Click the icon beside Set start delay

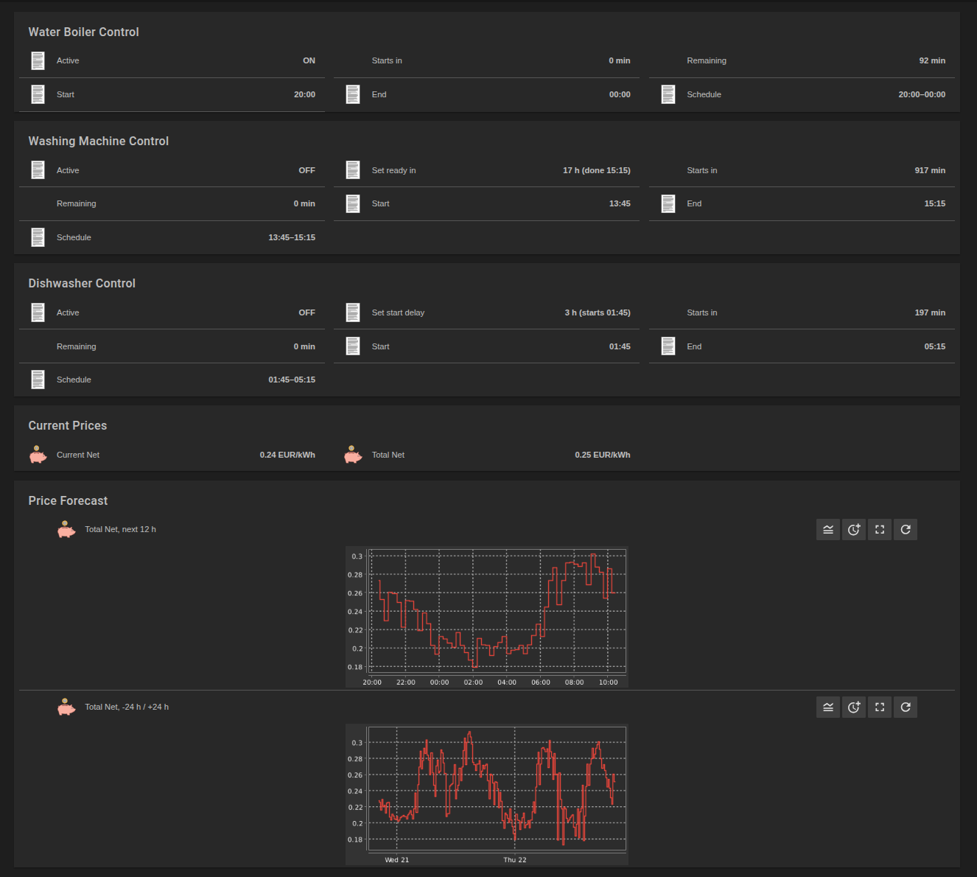pos(353,312)
